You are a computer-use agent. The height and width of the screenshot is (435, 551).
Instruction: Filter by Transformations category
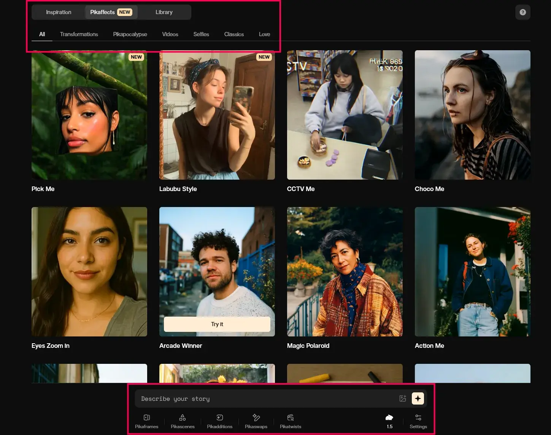[x=79, y=34]
